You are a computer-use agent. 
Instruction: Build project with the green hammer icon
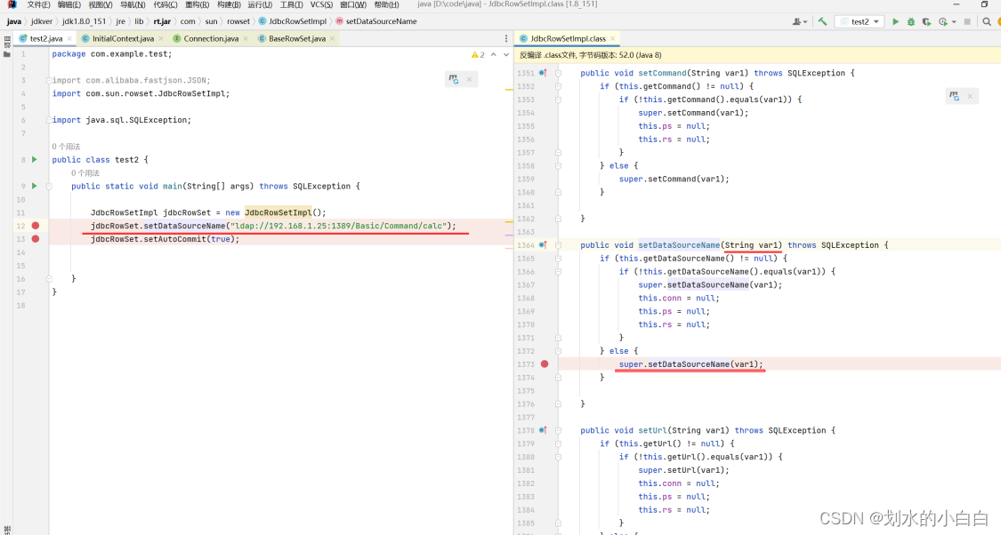tap(822, 21)
